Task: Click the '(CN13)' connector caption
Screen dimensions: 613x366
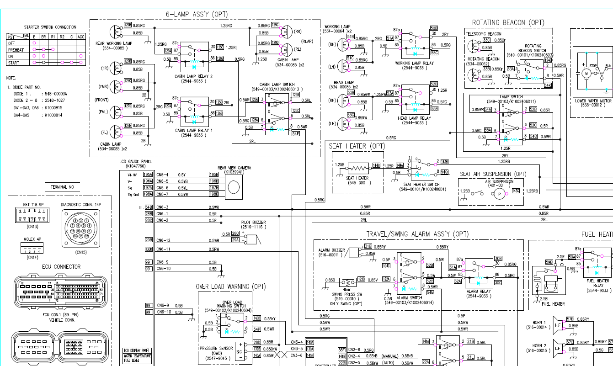Action: [32, 227]
